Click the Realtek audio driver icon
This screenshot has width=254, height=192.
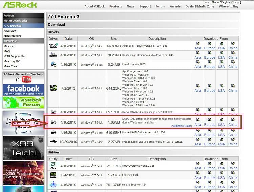point(53,55)
